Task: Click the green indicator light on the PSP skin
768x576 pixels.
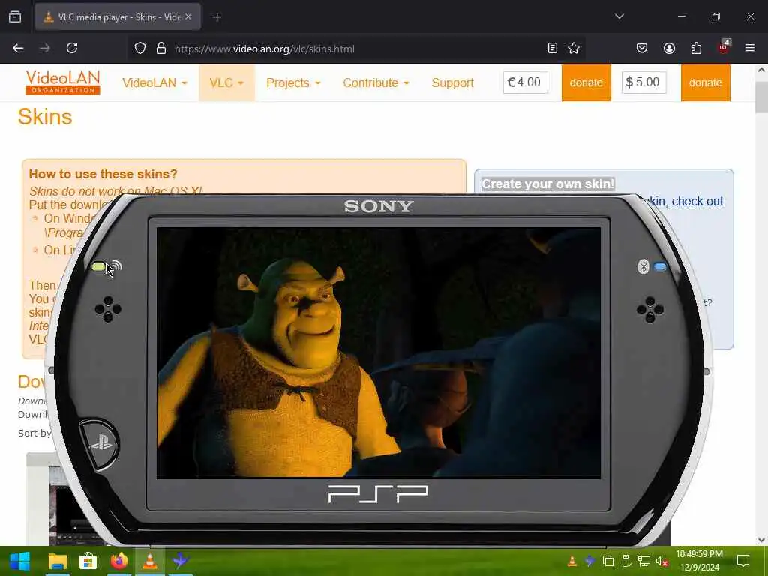Action: click(x=98, y=266)
